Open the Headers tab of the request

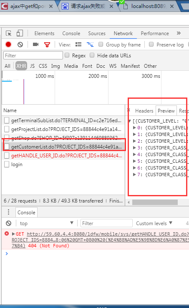tap(144, 111)
